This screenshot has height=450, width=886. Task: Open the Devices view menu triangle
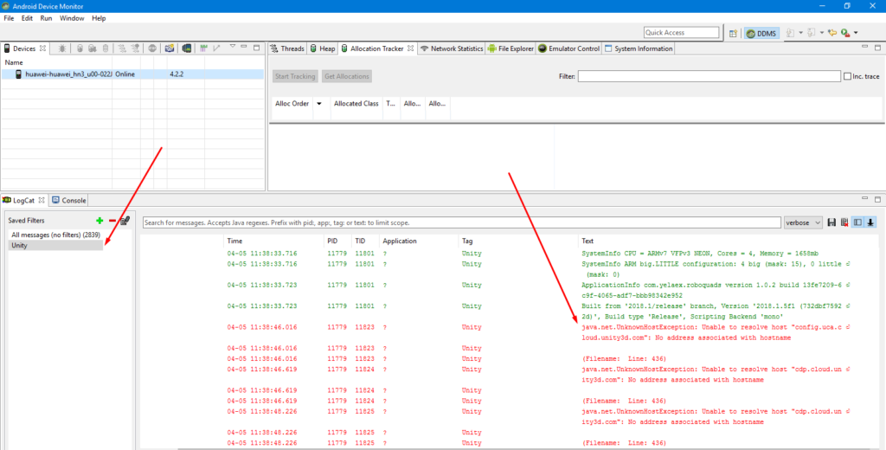[232, 47]
